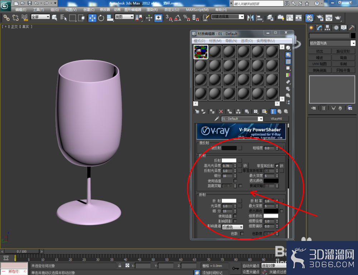Enable the 色散 dispersion checkbox

tap(242, 233)
